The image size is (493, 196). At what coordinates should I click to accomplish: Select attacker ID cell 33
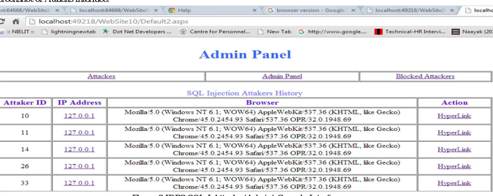click(x=25, y=183)
